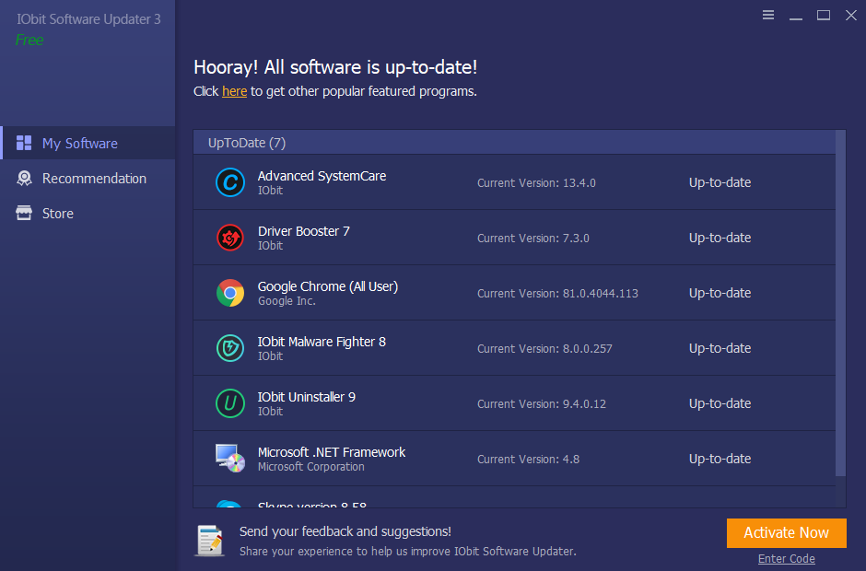Click the feedback notepad icon

(210, 540)
